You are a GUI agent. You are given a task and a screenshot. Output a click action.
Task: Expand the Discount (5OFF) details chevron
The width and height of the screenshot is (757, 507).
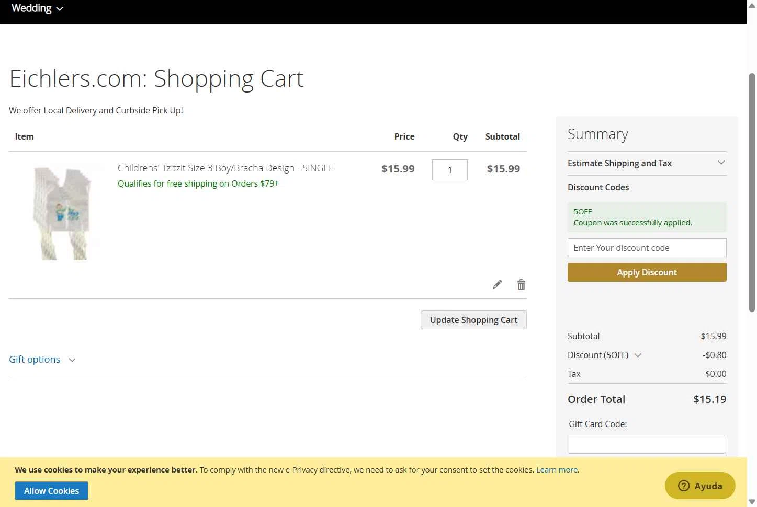pos(638,355)
